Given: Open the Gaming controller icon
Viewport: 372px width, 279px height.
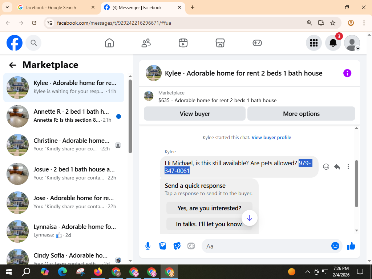Looking at the screenshot, I should 257,43.
